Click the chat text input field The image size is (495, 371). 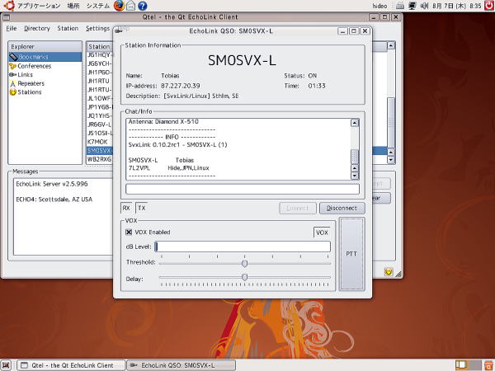coord(243,189)
